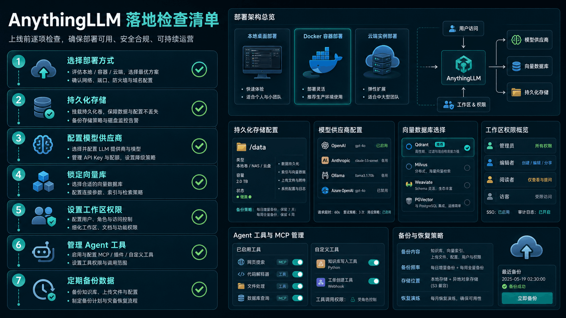Click the globe icon for 网页搜索
This screenshot has width=566, height=318.
pos(241,262)
